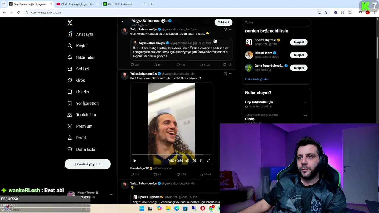Viewport: 379px width, 213px height.
Task: Reload the page
Action: [18, 12]
